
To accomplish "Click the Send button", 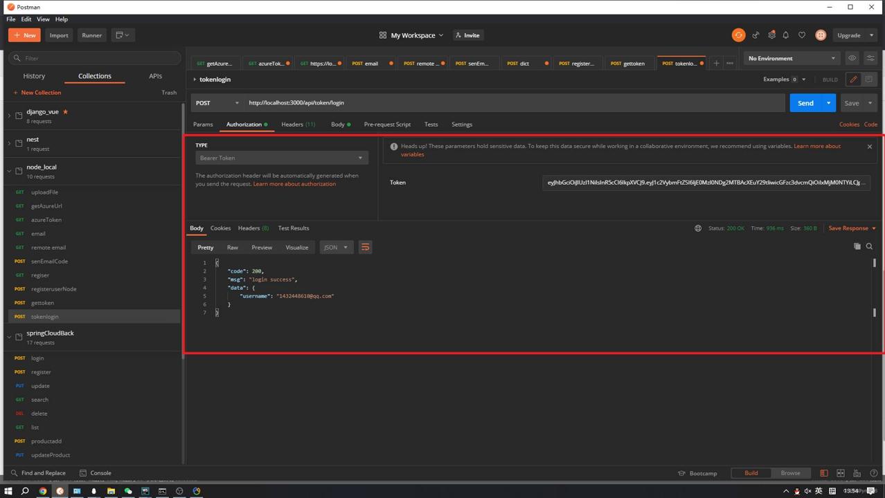I will (x=805, y=103).
